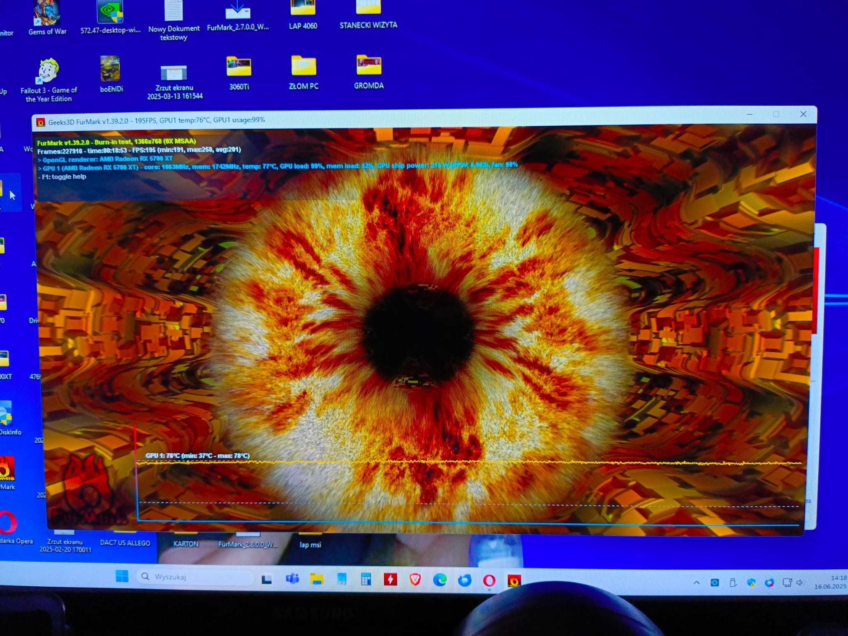Open the Gems of War desktop shortcut
The height and width of the screenshot is (636, 848).
(x=47, y=17)
